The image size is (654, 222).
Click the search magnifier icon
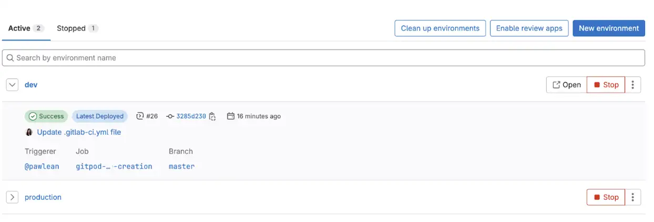(x=10, y=58)
